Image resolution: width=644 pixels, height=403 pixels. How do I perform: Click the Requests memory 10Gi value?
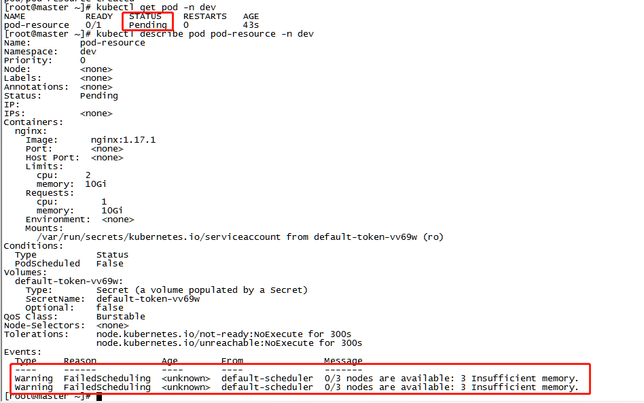click(x=112, y=211)
